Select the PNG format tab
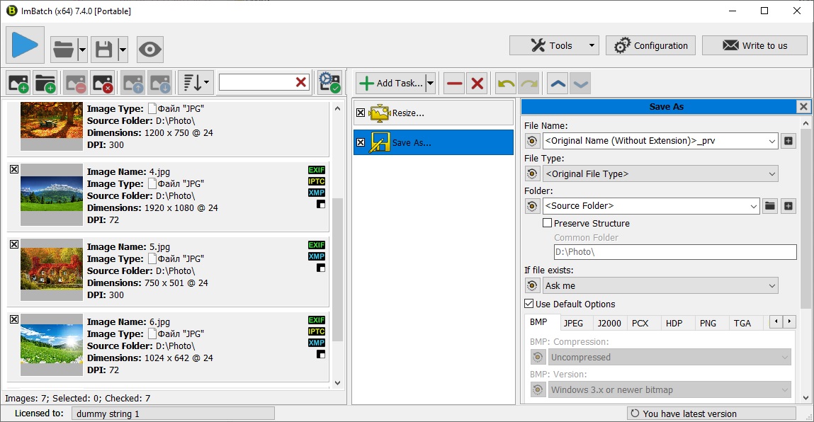814x422 pixels. point(708,323)
